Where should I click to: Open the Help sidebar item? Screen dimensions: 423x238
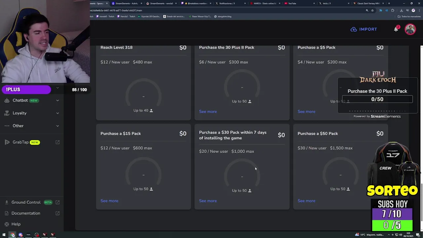(32, 224)
